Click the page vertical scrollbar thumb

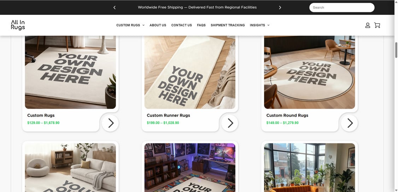[396, 50]
